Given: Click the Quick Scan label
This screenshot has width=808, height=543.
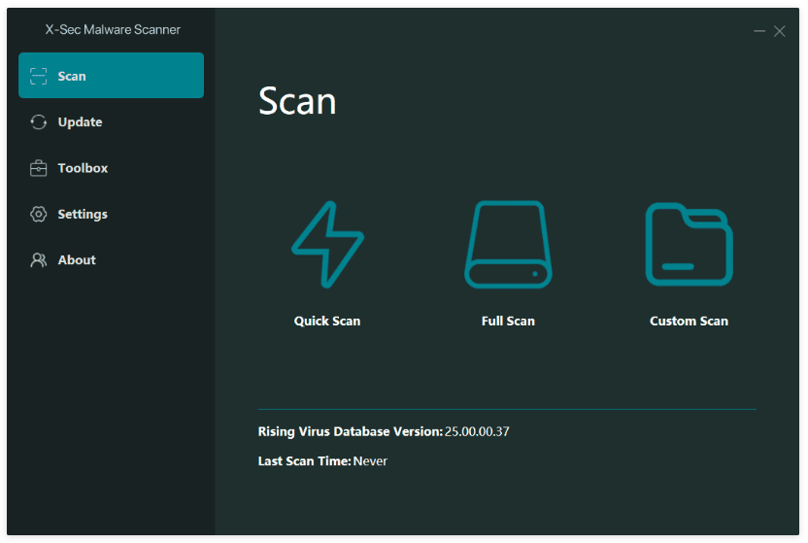Looking at the screenshot, I should pos(327,321).
